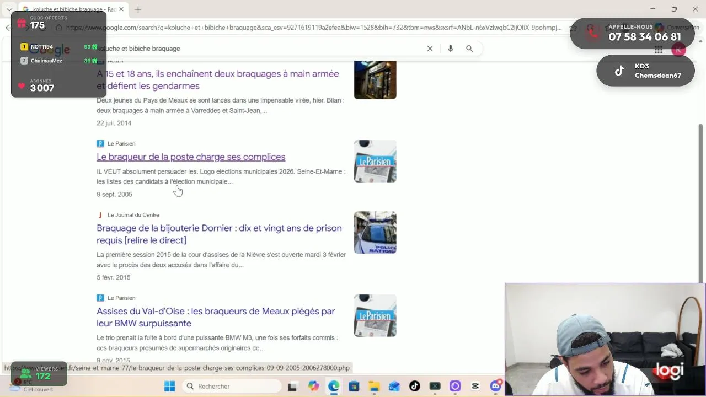The height and width of the screenshot is (397, 706).
Task: Click police car thumbnail for Dornier article
Action: pos(375,232)
